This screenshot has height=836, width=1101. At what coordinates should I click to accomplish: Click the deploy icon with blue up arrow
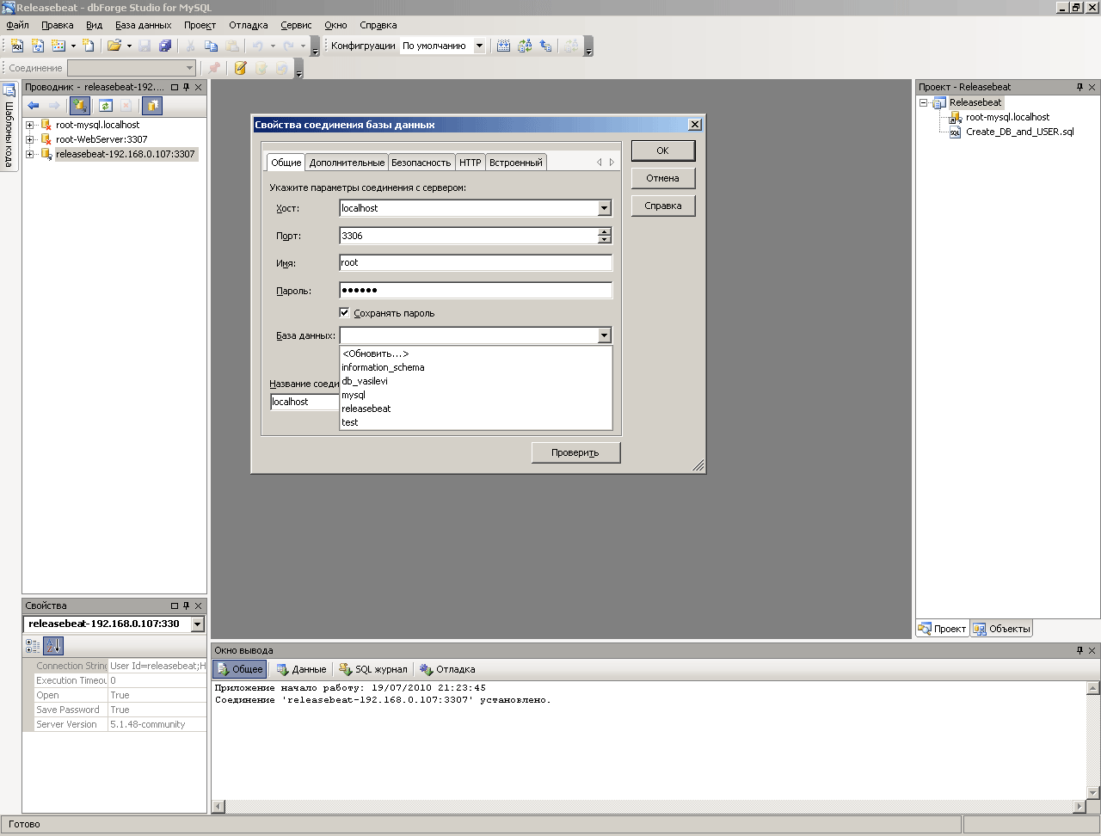click(x=545, y=46)
